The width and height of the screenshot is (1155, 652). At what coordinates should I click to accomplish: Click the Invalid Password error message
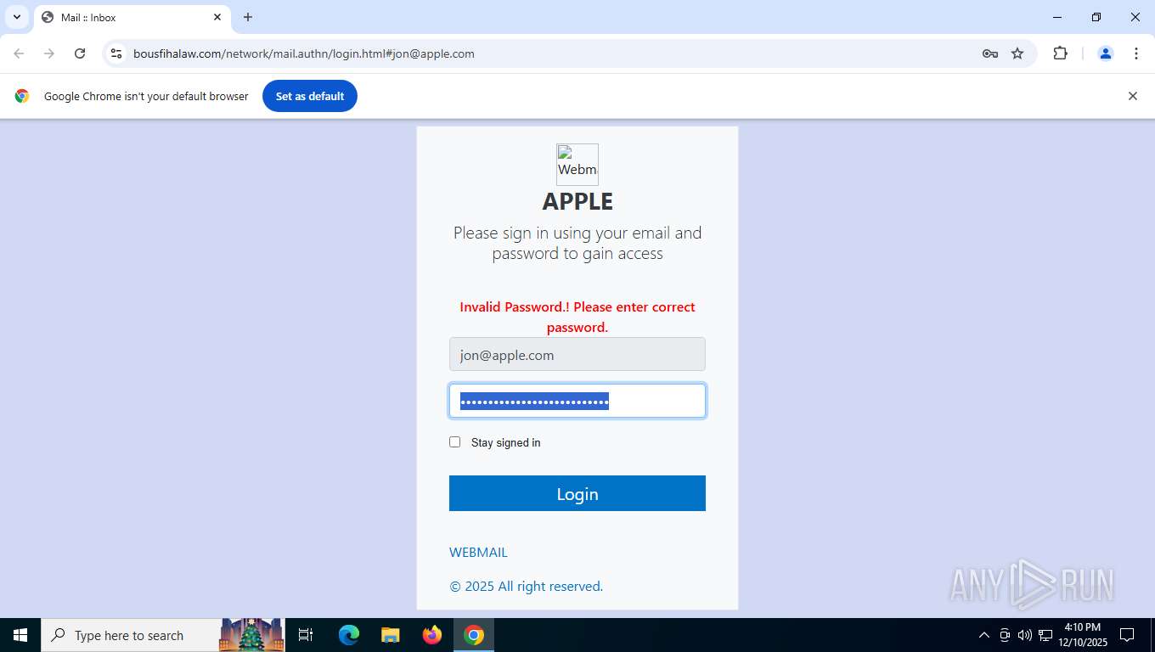[x=577, y=317]
